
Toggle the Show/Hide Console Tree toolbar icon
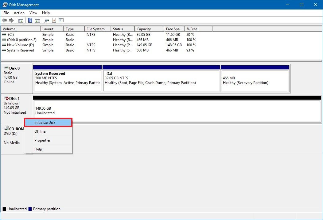pos(21,20)
